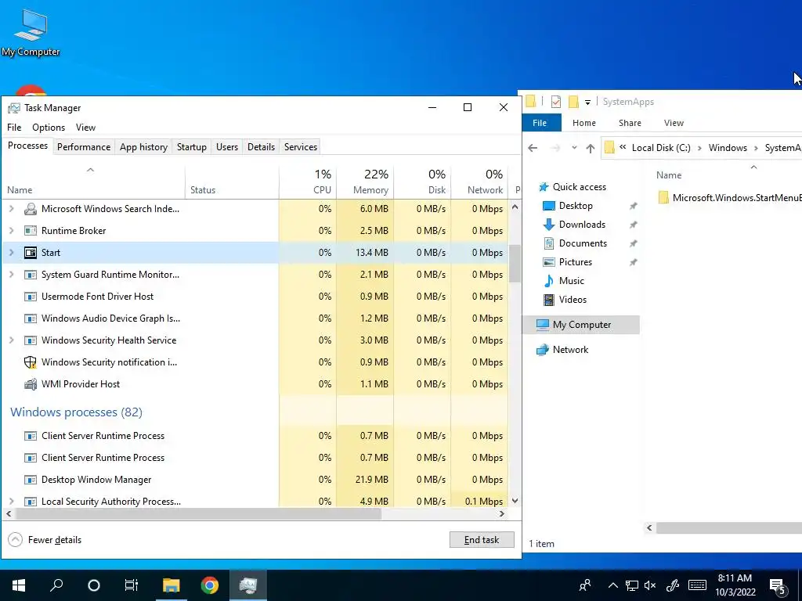Select the Runtime Broker process icon
This screenshot has height=601, width=802.
(x=31, y=231)
